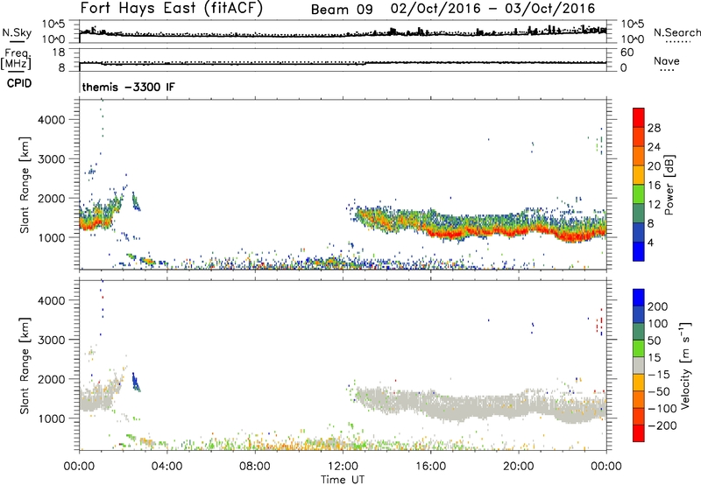Click the "N.Sky" legend label

point(17,32)
